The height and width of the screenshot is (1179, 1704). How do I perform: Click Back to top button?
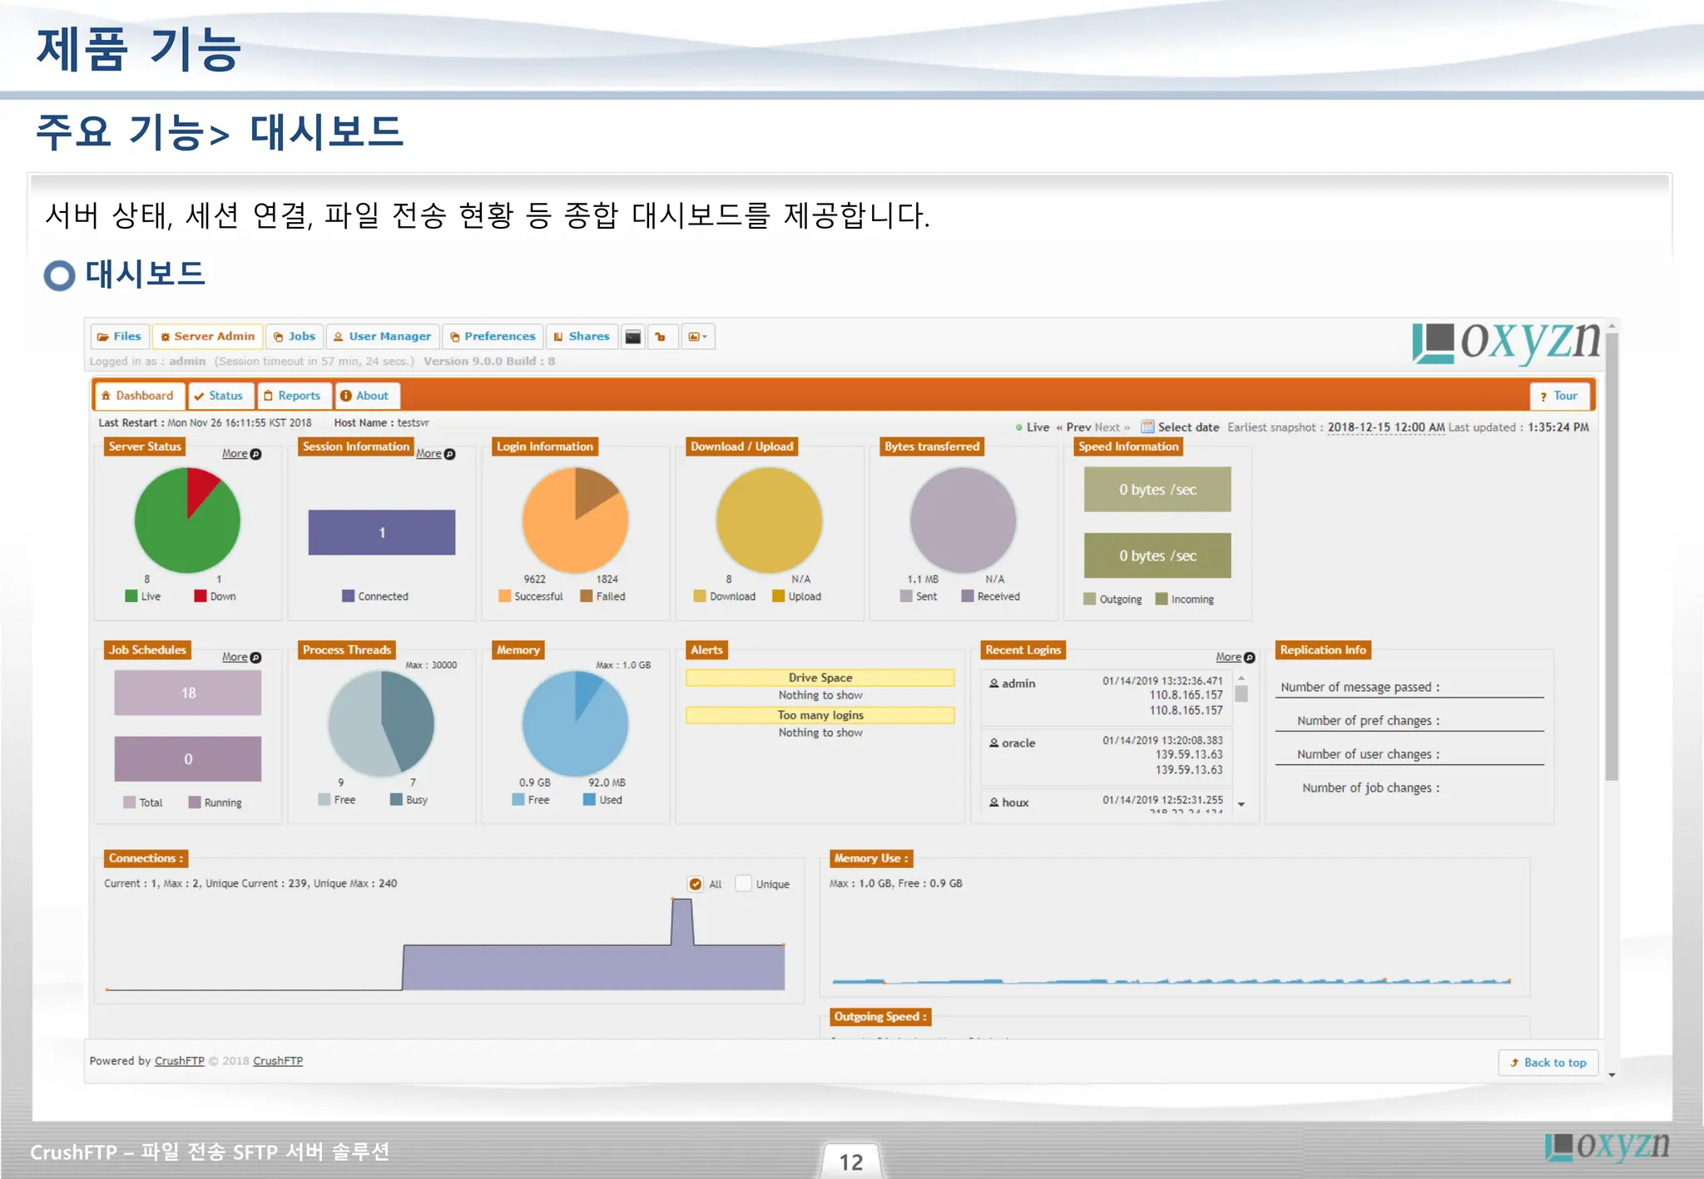(x=1548, y=1063)
